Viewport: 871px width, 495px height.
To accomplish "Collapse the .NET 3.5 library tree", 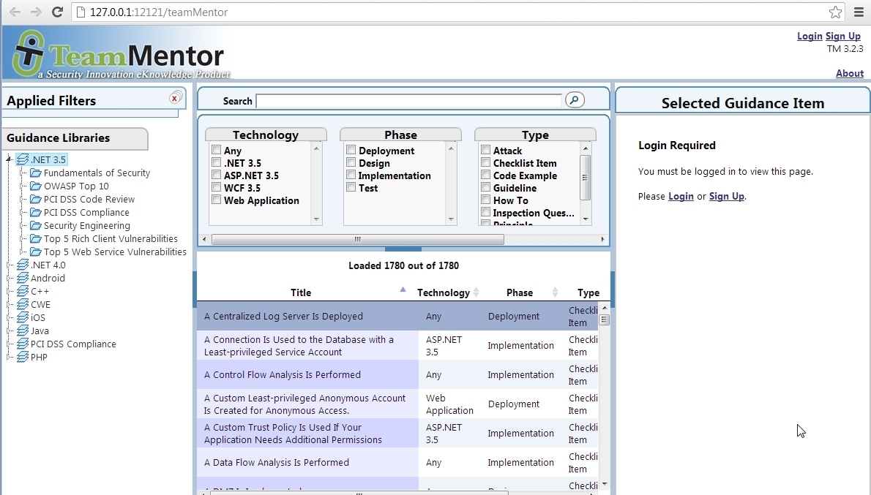I will 10,159.
